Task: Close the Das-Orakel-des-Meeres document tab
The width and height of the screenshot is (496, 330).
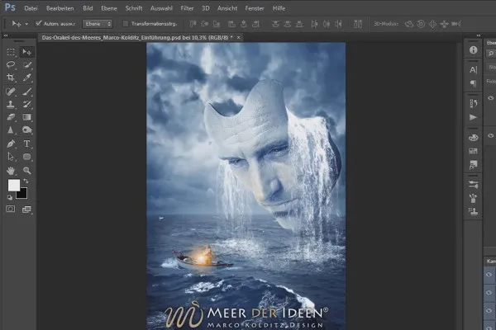Action: pyautogui.click(x=239, y=38)
